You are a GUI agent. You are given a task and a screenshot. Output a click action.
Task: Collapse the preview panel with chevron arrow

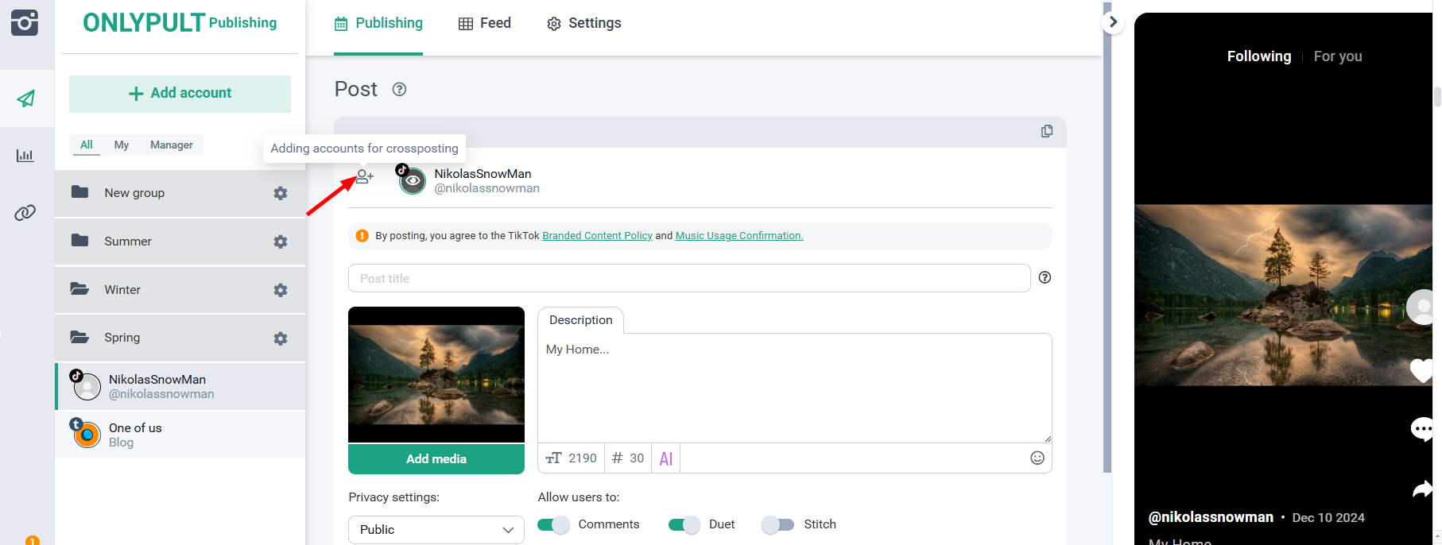(1113, 22)
